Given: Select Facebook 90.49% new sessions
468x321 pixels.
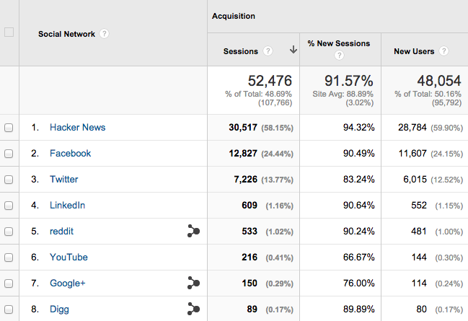Looking at the screenshot, I should (359, 154).
